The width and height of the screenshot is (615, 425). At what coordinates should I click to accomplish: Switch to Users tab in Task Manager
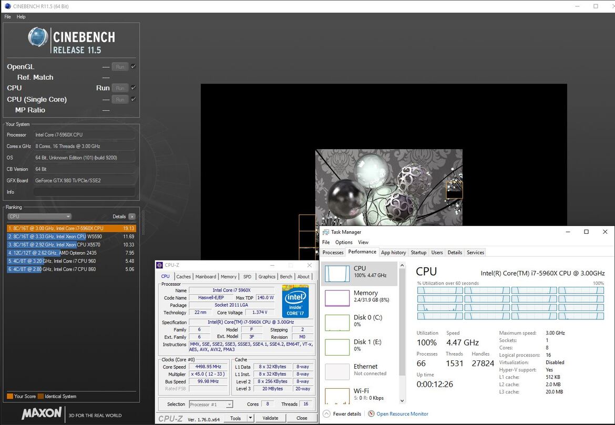click(437, 253)
